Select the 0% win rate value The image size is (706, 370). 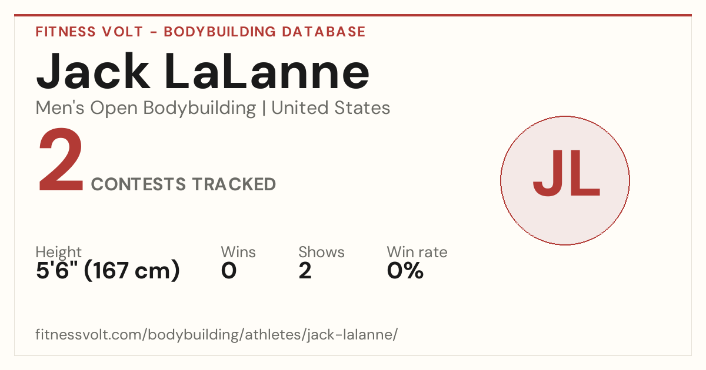(405, 271)
